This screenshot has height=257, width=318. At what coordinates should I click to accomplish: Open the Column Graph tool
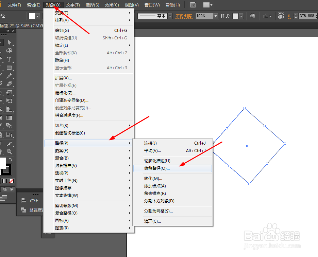point(9,134)
